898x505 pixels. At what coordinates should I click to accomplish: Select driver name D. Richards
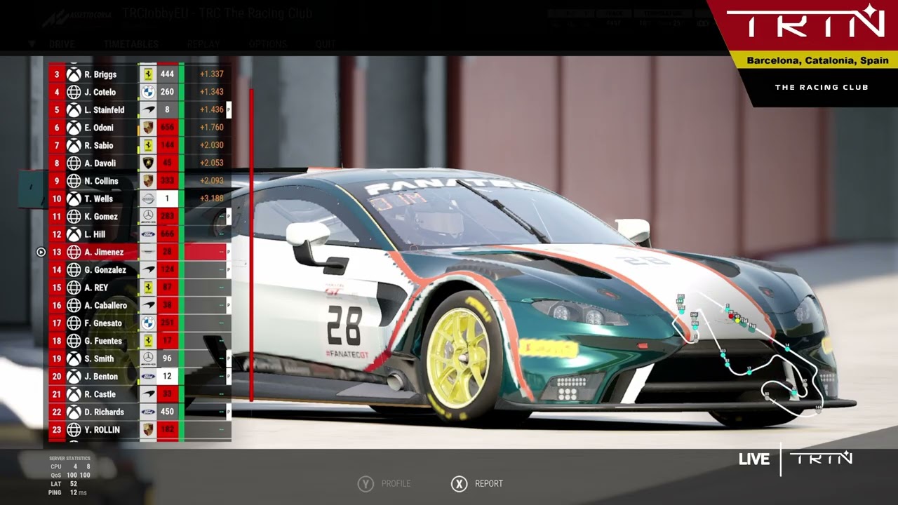click(x=105, y=412)
